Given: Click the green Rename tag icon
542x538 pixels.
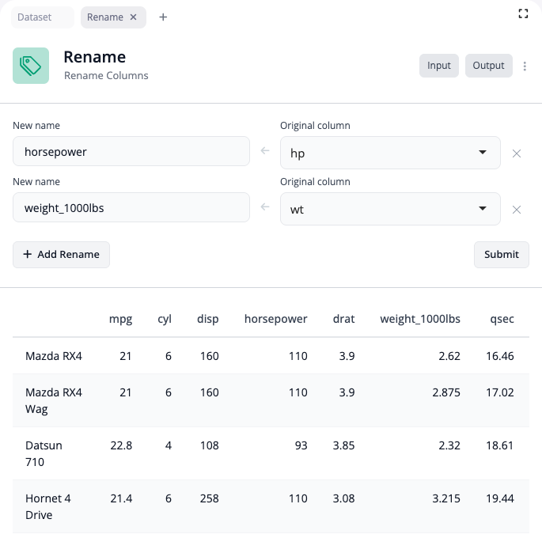Looking at the screenshot, I should [31, 66].
